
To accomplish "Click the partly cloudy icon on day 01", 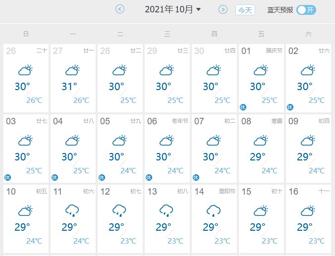I will [x=261, y=70].
